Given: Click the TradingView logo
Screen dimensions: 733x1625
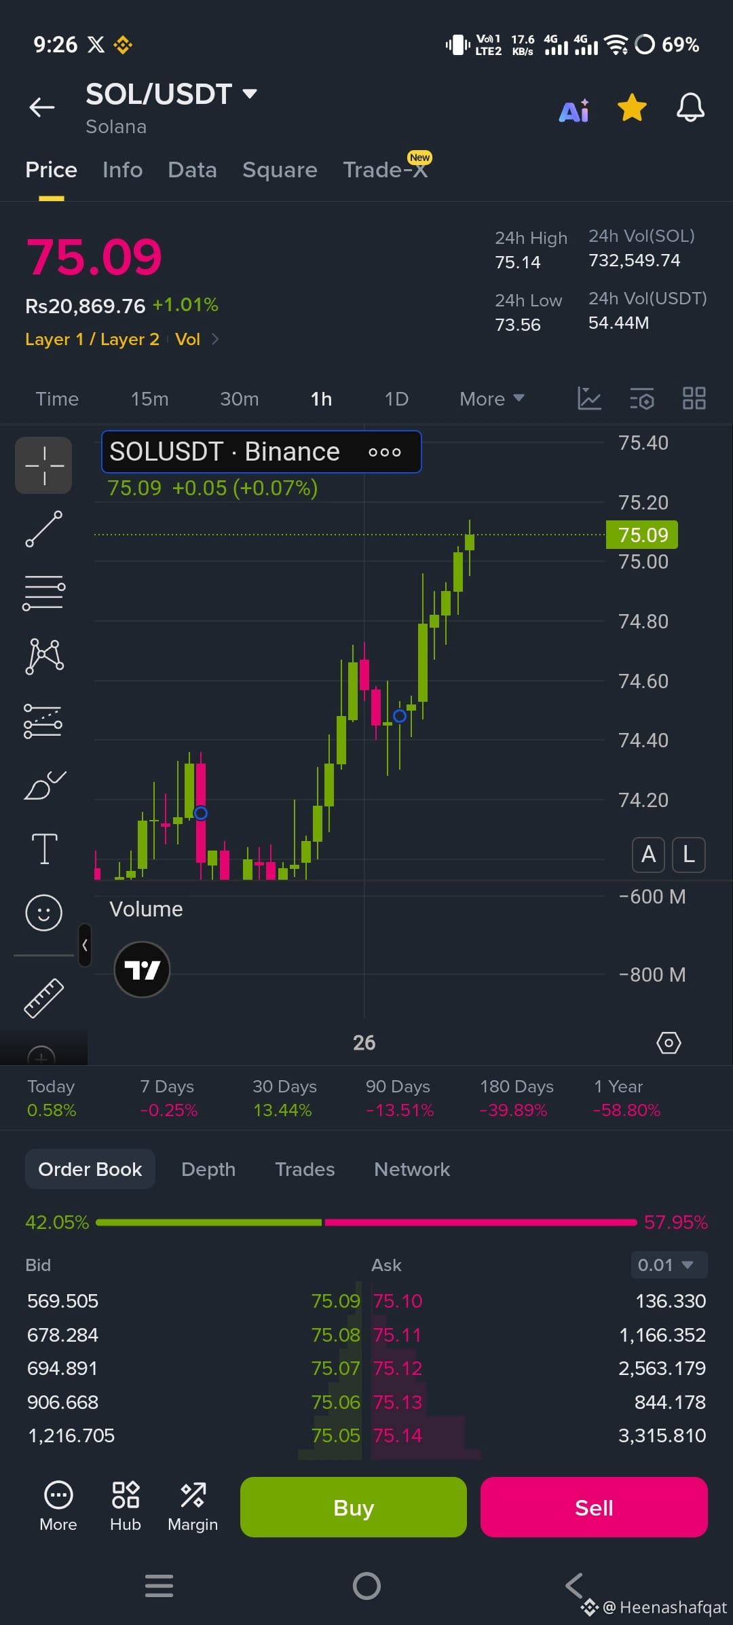Looking at the screenshot, I should point(142,969).
